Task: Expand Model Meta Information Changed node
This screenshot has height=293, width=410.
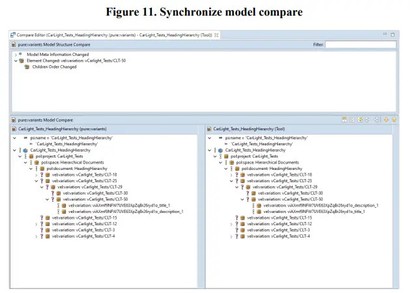Action: coord(16,55)
